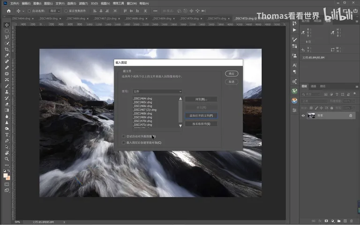Click the 按名称排序(S) button
The width and height of the screenshot is (360, 225).
click(201, 124)
